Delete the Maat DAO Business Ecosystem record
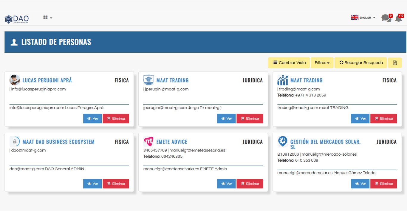 coord(116,184)
